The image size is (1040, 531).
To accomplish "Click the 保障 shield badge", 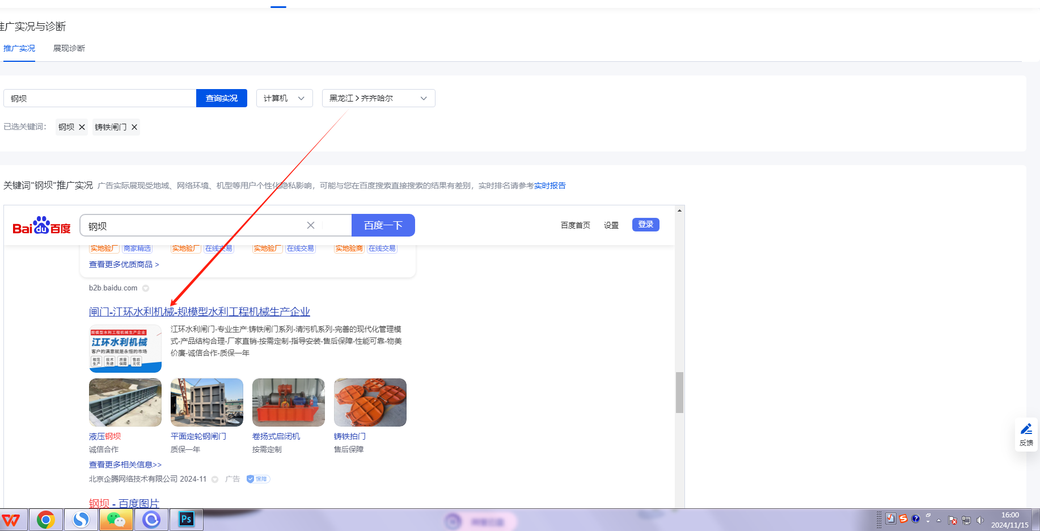I will pos(258,479).
